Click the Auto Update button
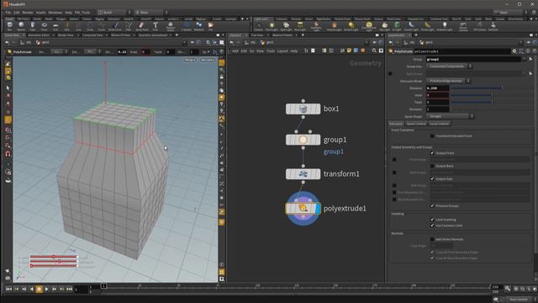 point(519,300)
